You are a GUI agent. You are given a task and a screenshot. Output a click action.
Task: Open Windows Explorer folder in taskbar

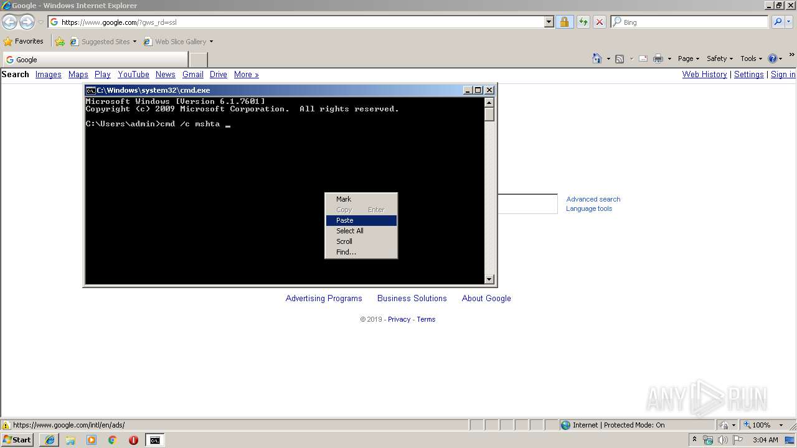70,440
